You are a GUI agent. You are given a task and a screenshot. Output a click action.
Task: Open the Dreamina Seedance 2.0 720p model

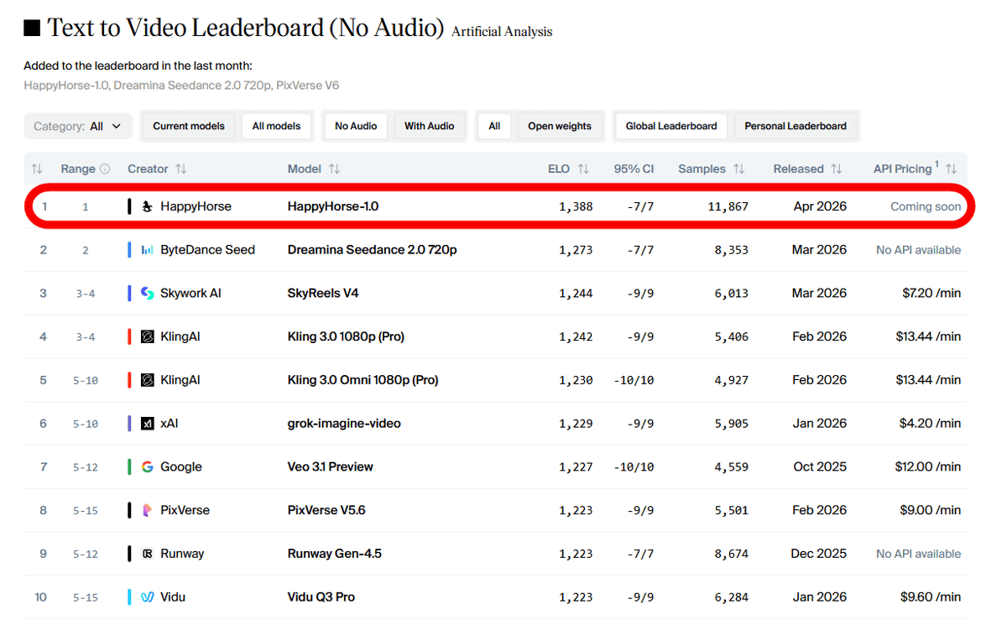372,250
